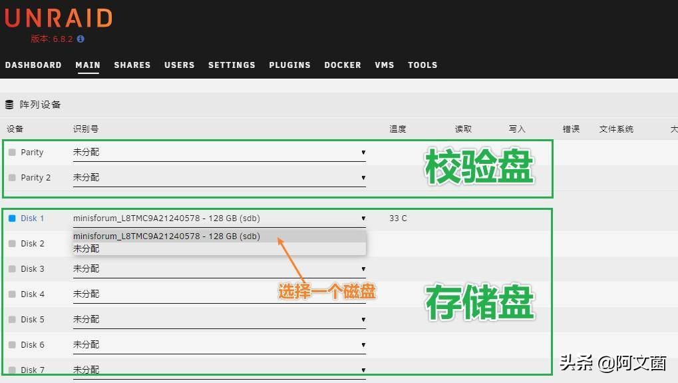Click the UNRAID logo
678x383 pixels.
click(59, 18)
